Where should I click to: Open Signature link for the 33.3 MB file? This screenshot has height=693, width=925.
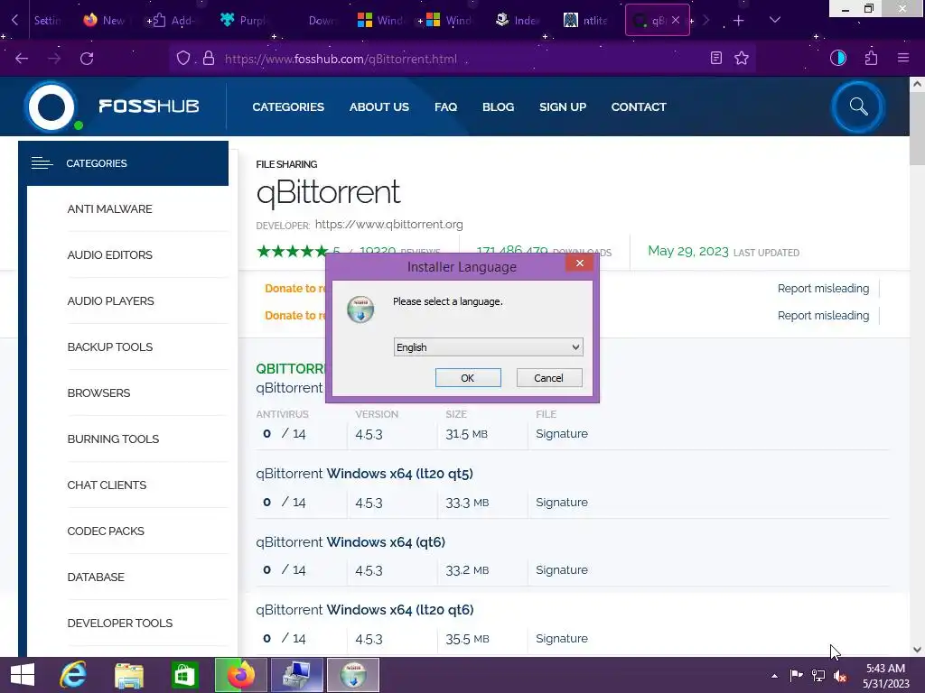[x=562, y=502]
